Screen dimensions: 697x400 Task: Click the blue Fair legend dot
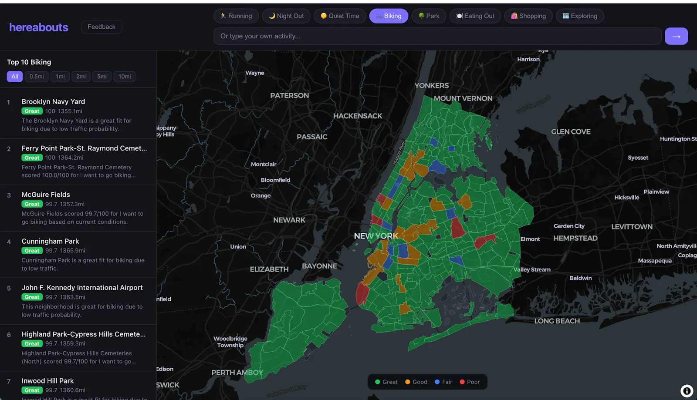[x=437, y=382]
